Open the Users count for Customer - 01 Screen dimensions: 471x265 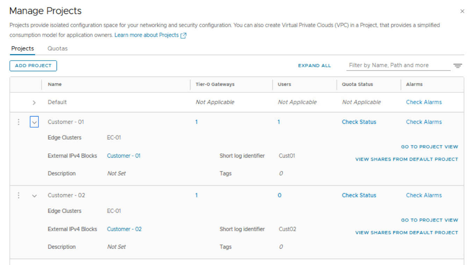point(278,122)
